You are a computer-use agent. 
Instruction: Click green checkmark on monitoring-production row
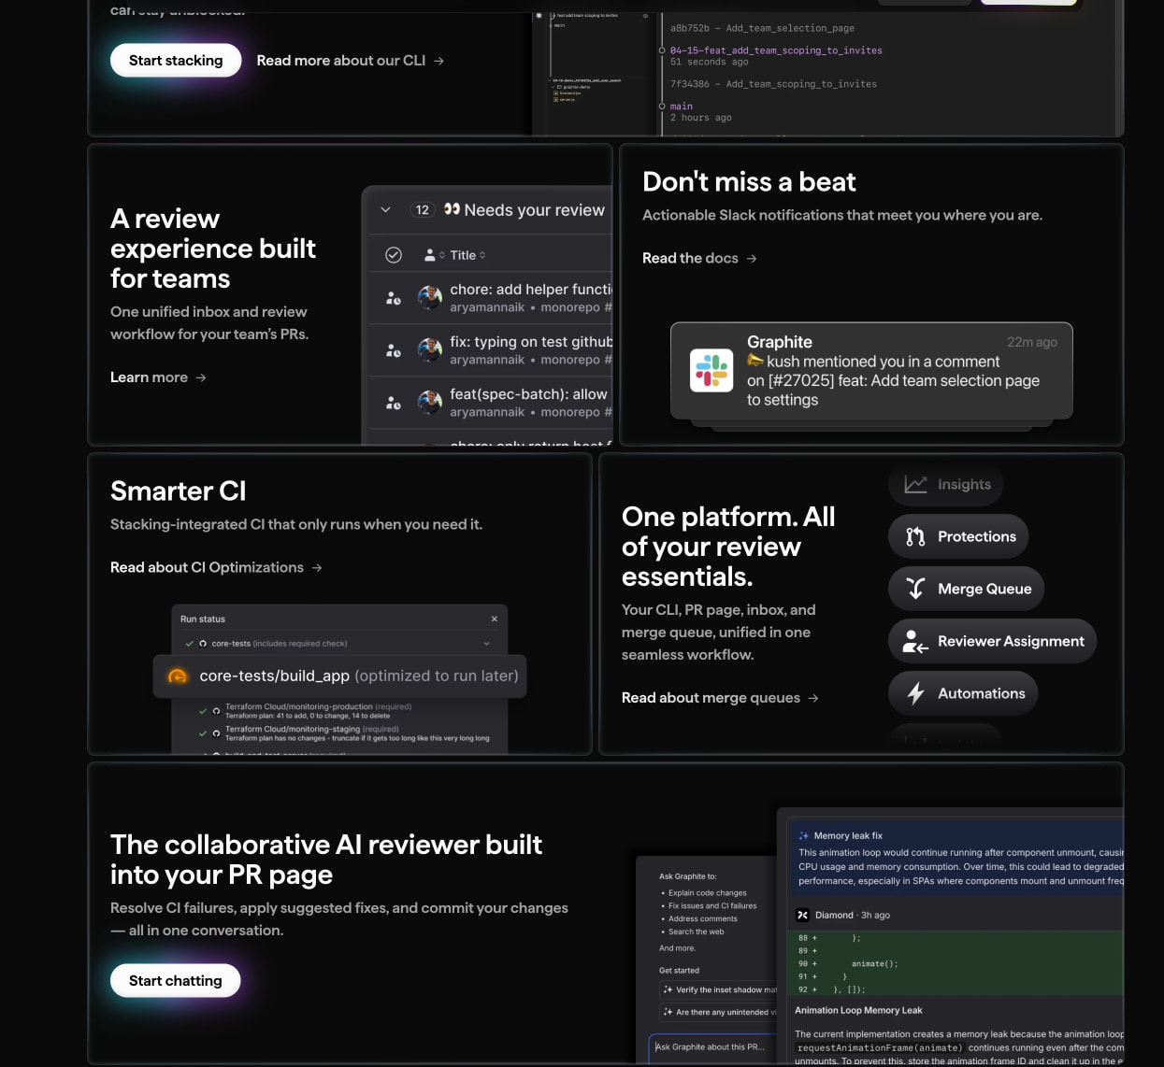pyautogui.click(x=203, y=711)
